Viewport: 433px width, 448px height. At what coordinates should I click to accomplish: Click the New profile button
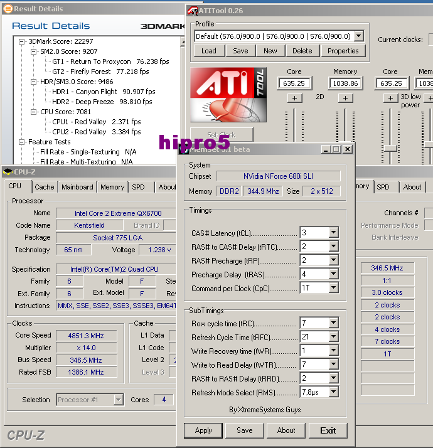tap(270, 51)
